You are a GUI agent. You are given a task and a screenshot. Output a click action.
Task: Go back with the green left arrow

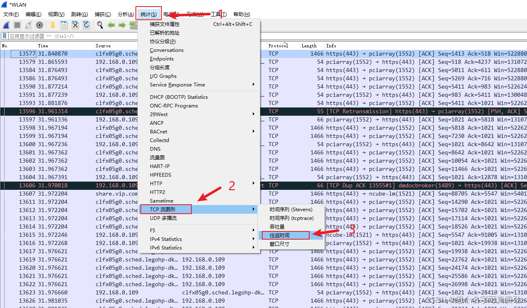tap(111, 25)
